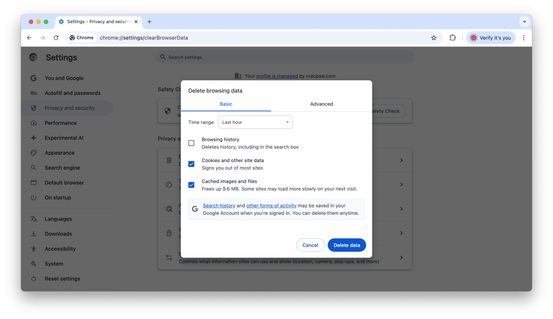This screenshot has width=553, height=319.
Task: Click the Delete browsing data title
Action: pyautogui.click(x=215, y=91)
